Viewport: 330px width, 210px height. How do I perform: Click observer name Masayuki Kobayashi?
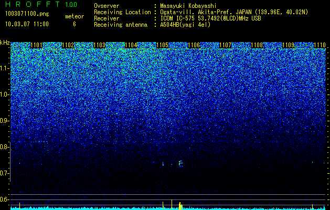point(188,6)
